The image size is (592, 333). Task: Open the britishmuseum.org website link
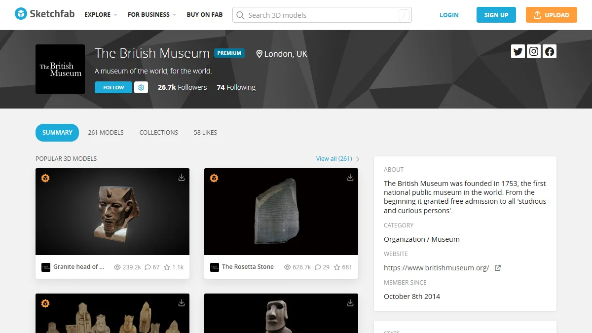point(437,268)
